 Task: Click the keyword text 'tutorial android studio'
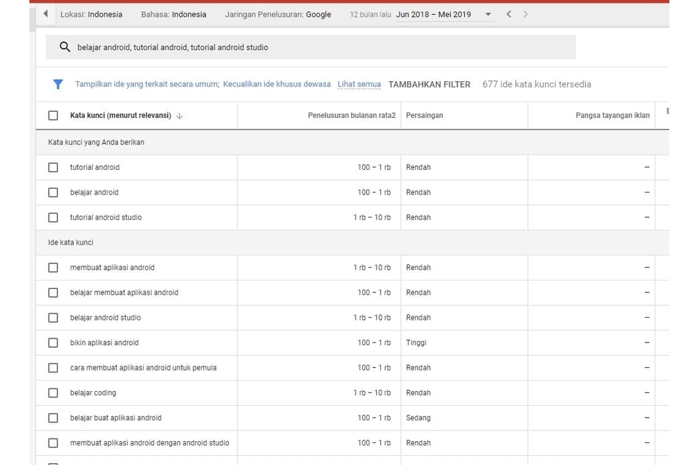tap(106, 217)
